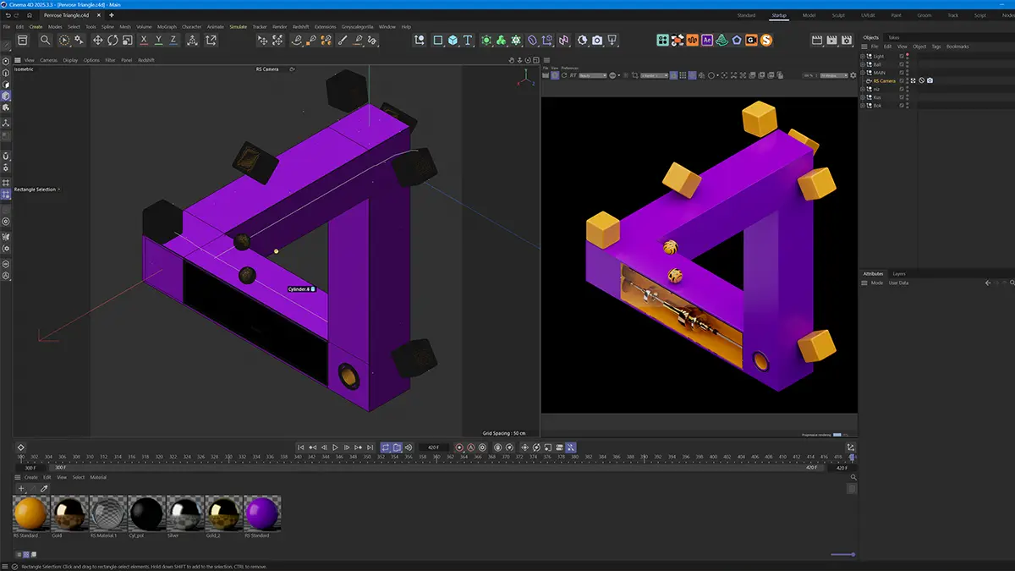Image resolution: width=1015 pixels, height=571 pixels.
Task: Toggle the Z axis lock
Action: pyautogui.click(x=173, y=40)
